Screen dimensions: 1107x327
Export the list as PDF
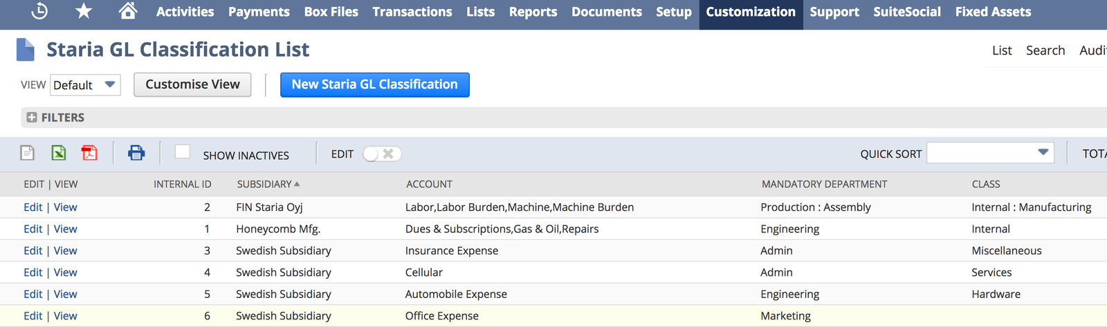(x=89, y=153)
